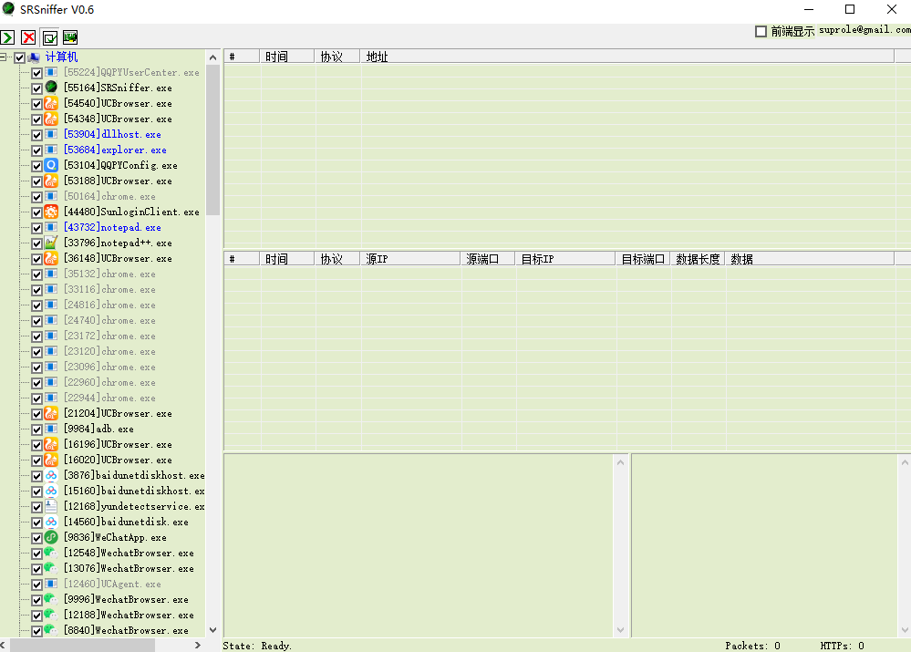
Task: Sort packet list by 目标端口 column
Action: [x=643, y=259]
